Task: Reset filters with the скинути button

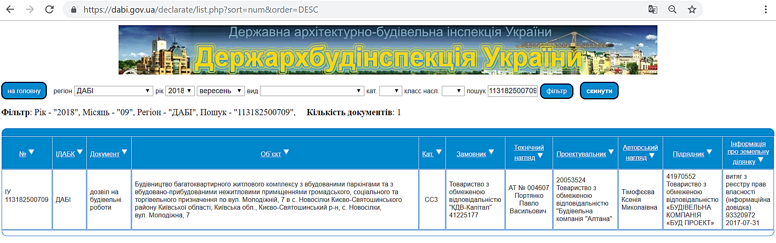Action: (599, 91)
